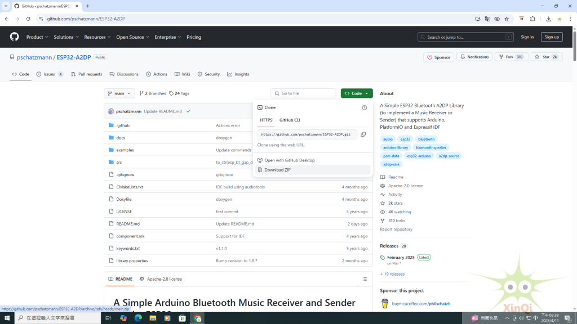The image size is (577, 324).
Task: Open CMakeLists.txt file
Action: tap(130, 187)
